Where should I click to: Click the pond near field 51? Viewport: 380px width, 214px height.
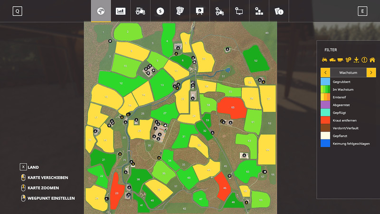[x=228, y=70]
